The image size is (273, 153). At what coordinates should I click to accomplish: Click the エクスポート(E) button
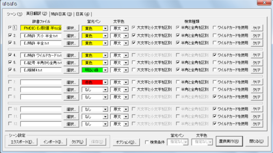(x=21, y=142)
